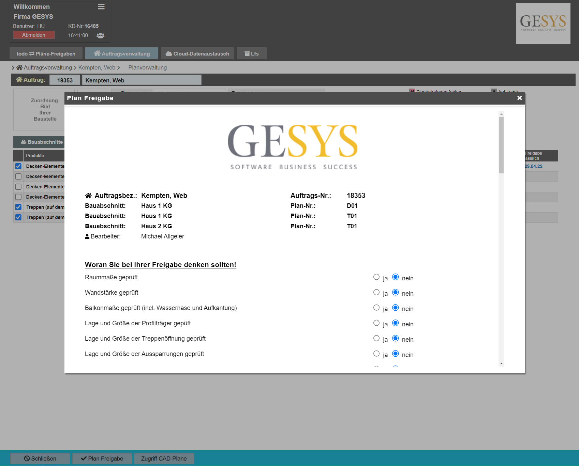
Task: Open the Lfs tab
Action: tap(252, 53)
